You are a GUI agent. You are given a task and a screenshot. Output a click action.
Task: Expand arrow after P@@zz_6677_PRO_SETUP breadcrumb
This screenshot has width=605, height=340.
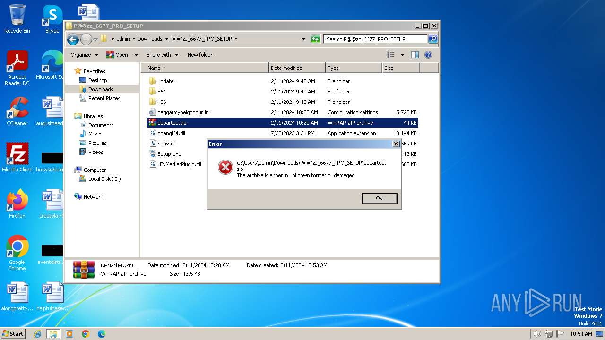click(236, 39)
